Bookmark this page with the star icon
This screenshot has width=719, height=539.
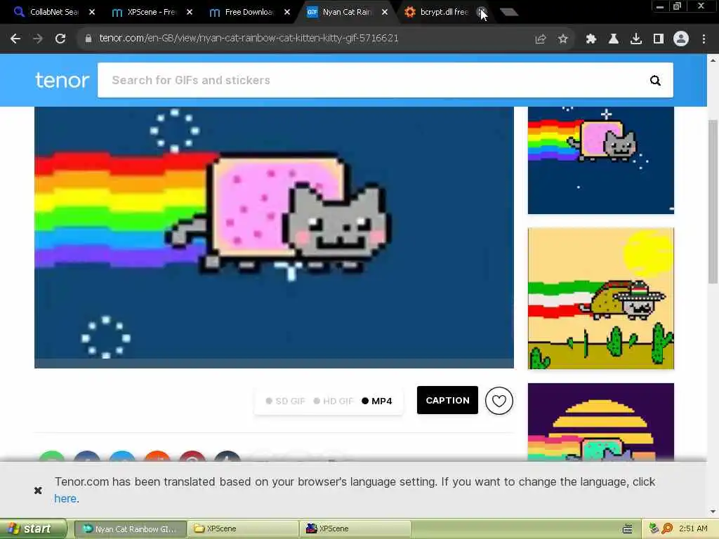(563, 39)
